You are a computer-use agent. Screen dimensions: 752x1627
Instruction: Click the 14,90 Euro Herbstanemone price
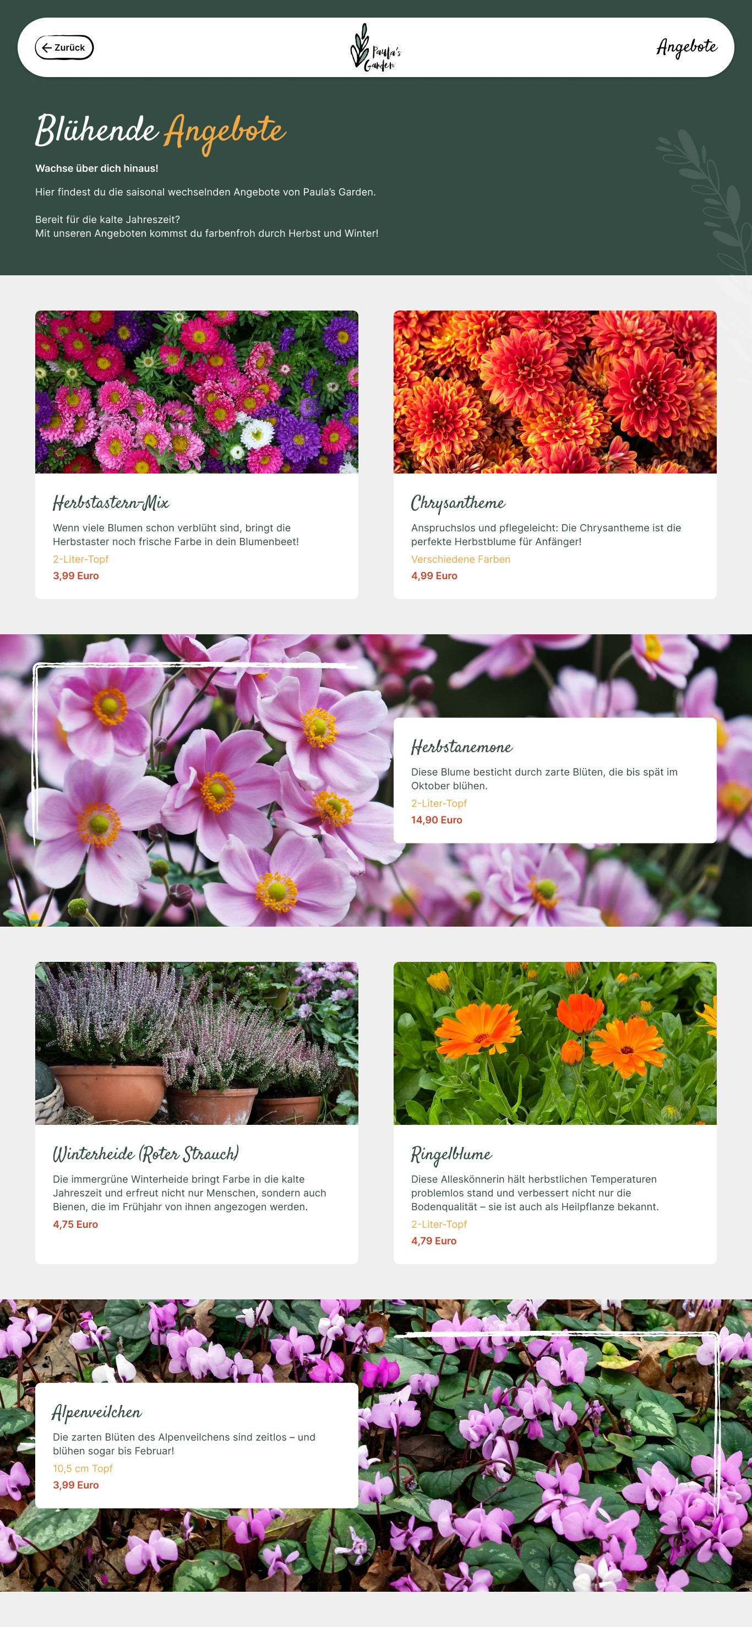coord(437,820)
